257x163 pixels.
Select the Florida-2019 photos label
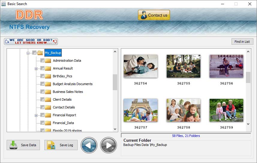tap(67, 130)
